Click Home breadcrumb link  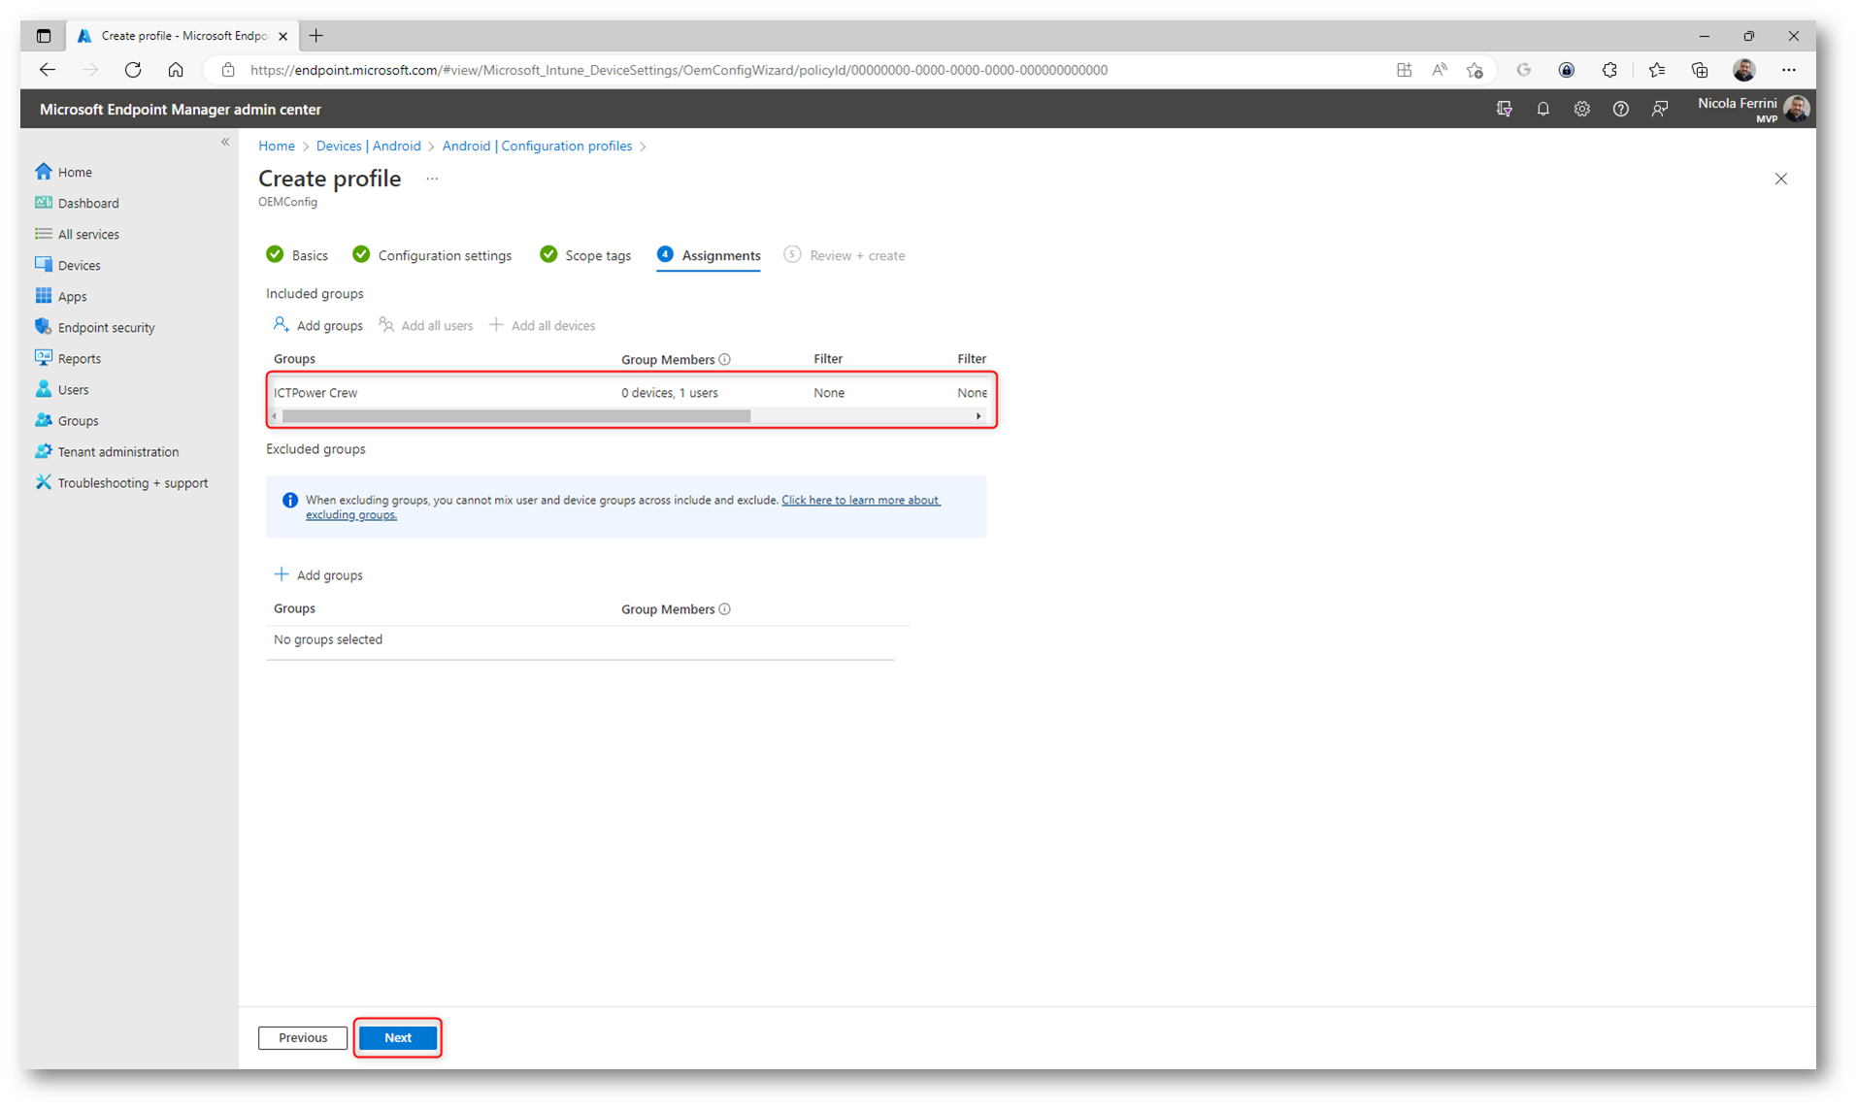277,146
